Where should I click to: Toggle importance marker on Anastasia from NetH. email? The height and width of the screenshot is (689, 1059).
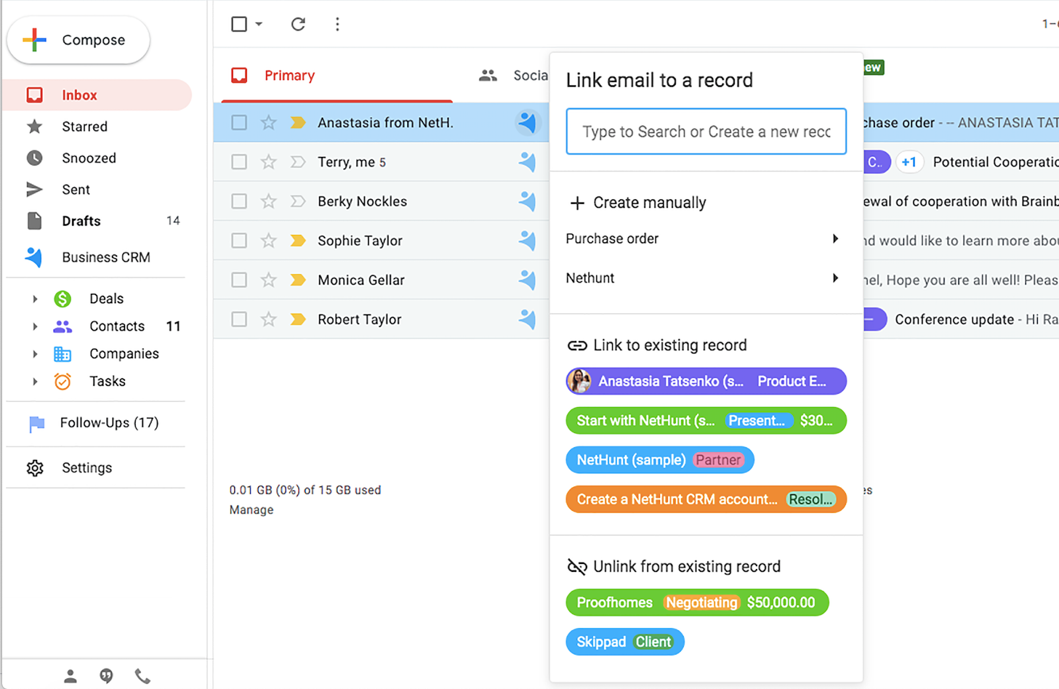tap(298, 122)
